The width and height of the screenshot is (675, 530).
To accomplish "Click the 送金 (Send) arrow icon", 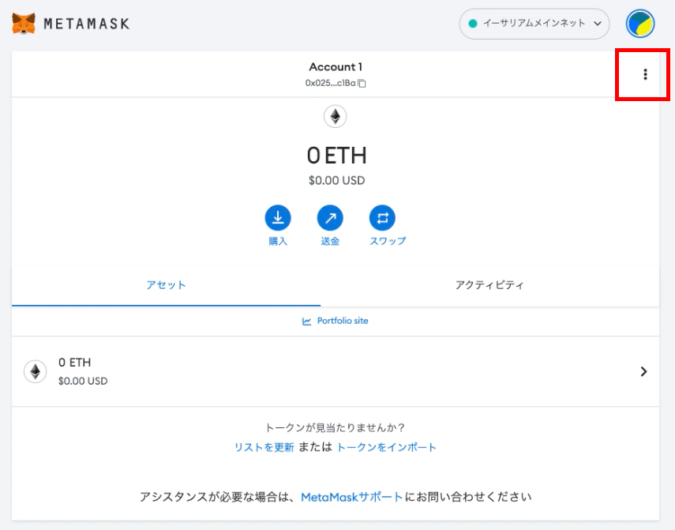I will 330,218.
